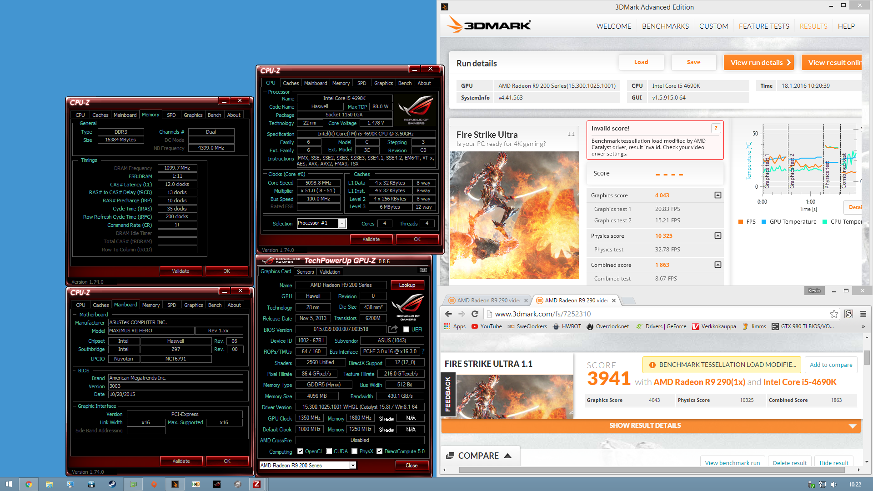This screenshot has width=873, height=491.
Task: Click View run details button
Action: coord(758,63)
